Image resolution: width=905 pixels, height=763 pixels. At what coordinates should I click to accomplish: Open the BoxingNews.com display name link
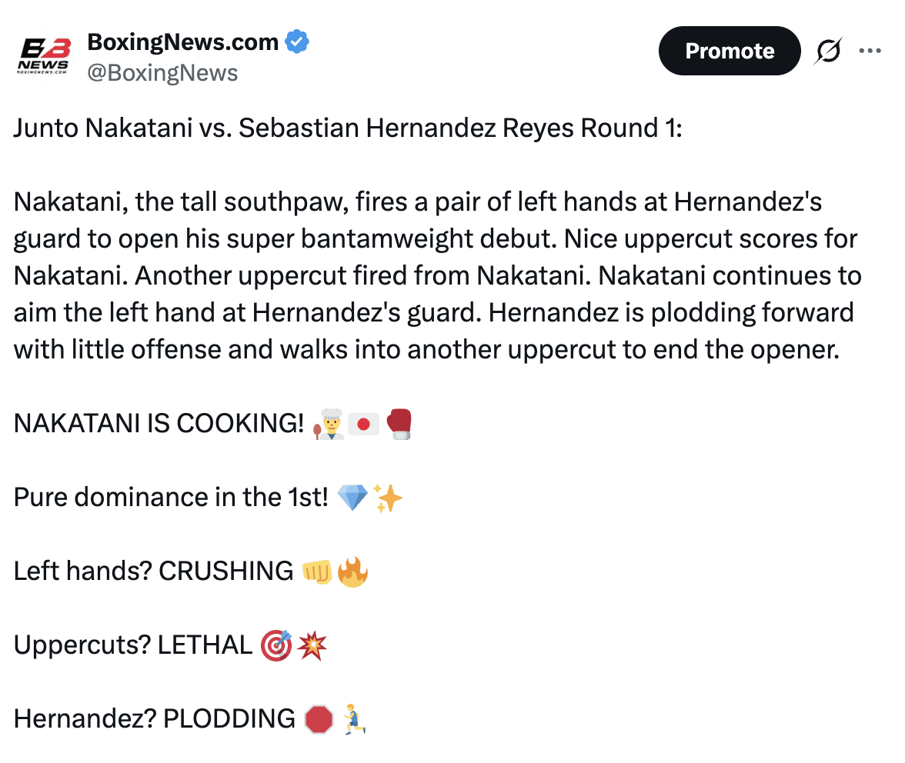pos(183,42)
